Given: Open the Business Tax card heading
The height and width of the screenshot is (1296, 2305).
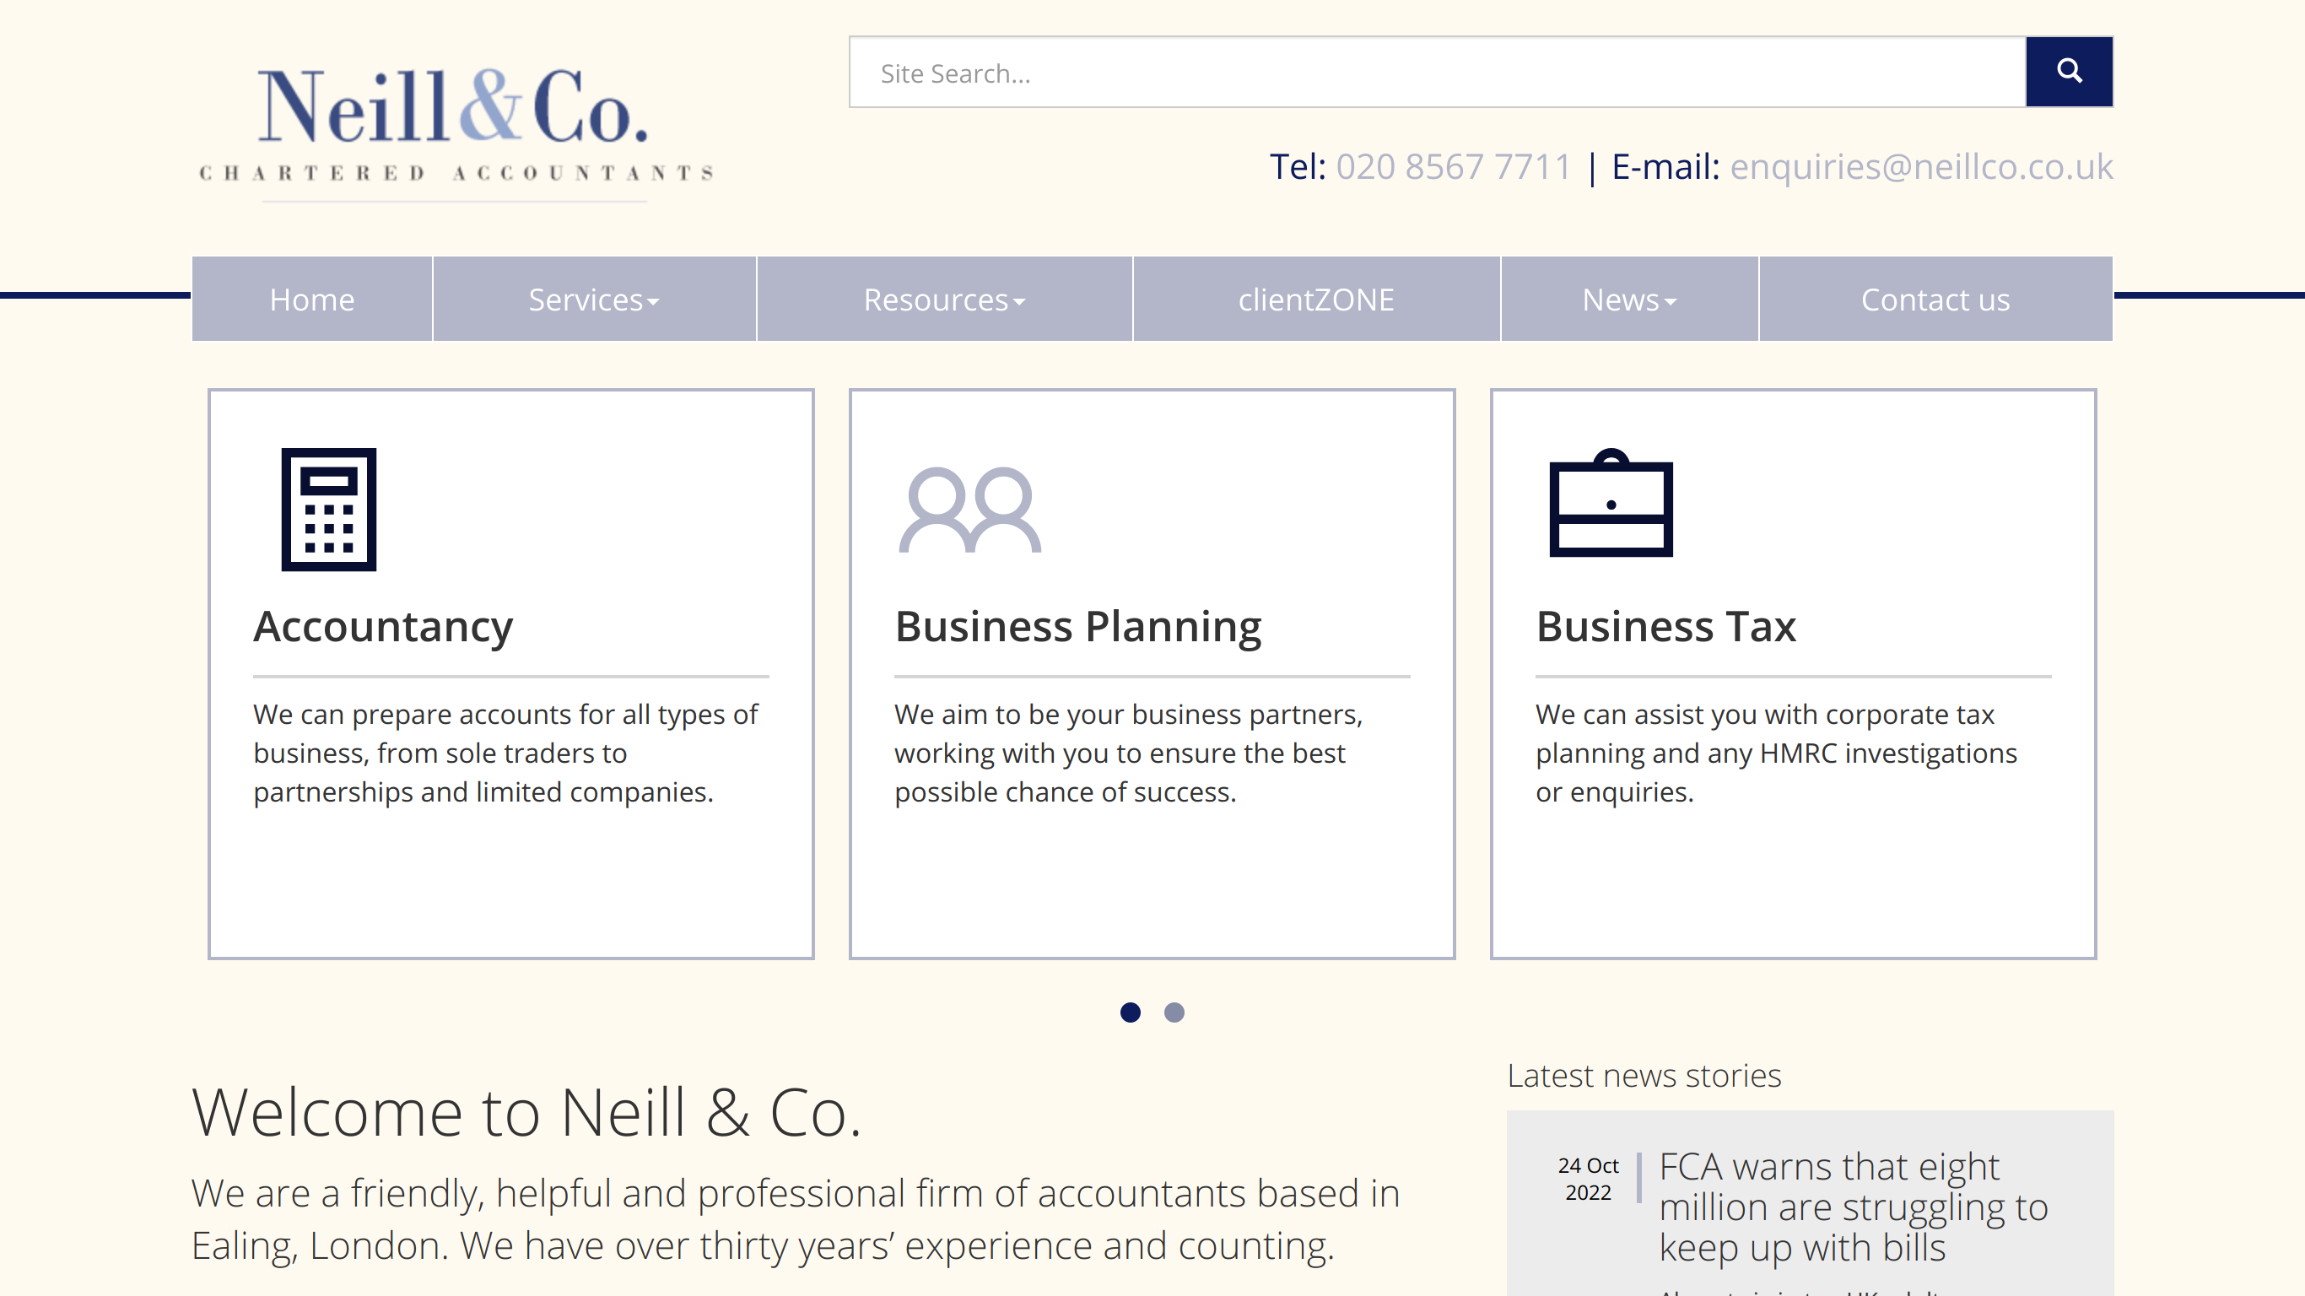Looking at the screenshot, I should click(x=1665, y=627).
